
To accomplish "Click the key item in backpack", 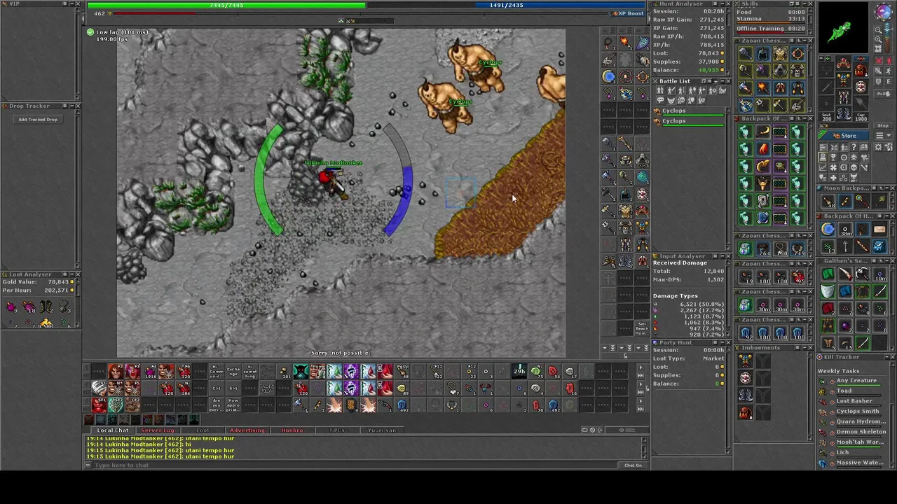I will (845, 246).
